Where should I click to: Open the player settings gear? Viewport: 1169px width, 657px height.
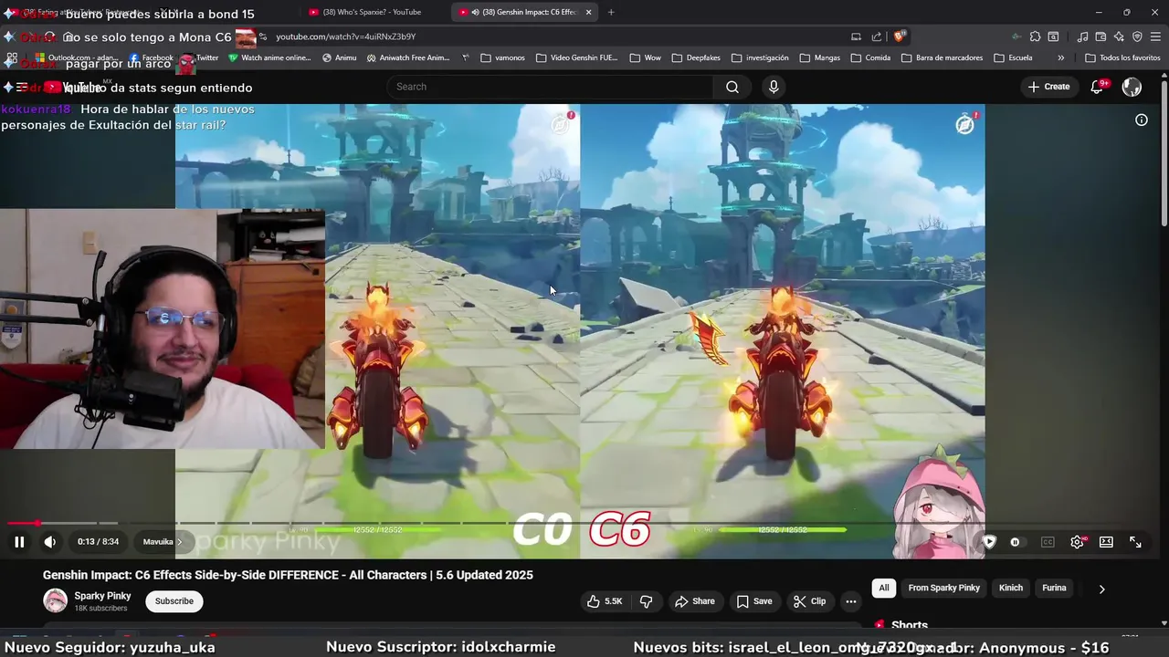click(x=1077, y=542)
